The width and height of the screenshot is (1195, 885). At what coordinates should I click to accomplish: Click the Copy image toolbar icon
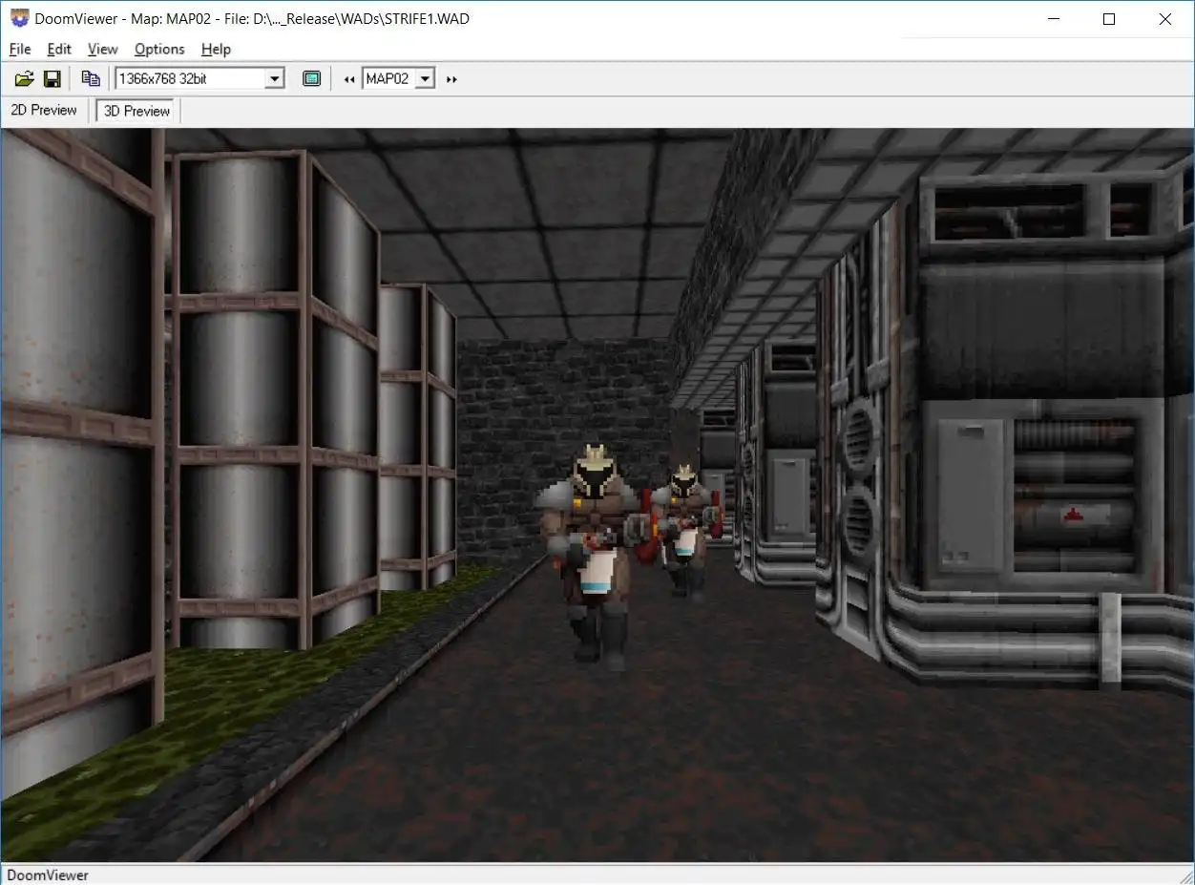[91, 79]
